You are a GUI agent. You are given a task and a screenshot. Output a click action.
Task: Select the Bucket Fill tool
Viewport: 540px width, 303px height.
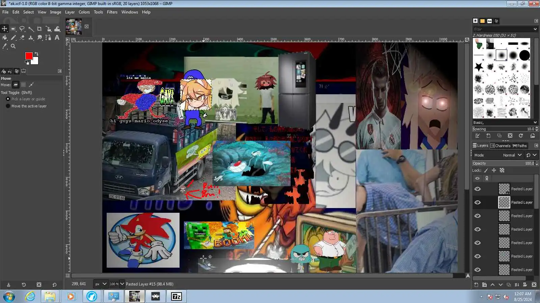(4, 38)
